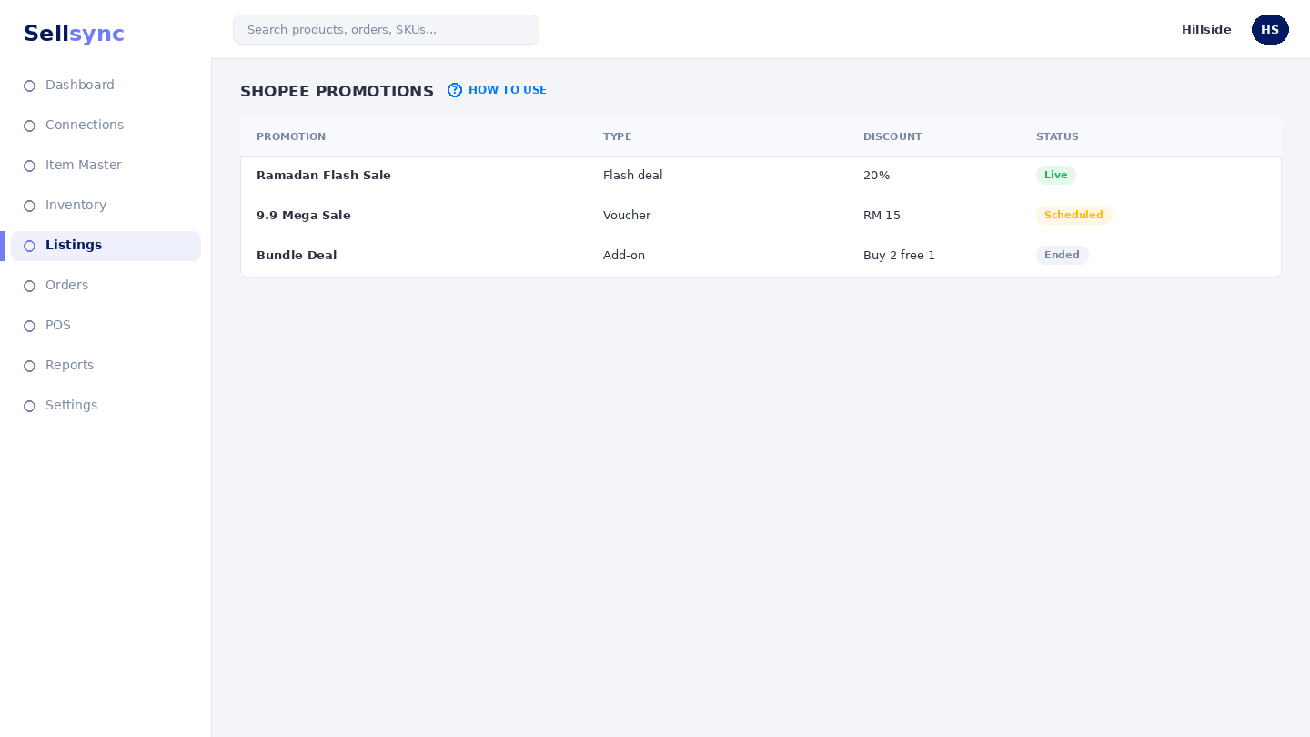Click the Listings circle icon in sidebar
The height and width of the screenshot is (737, 1310).
tap(29, 246)
